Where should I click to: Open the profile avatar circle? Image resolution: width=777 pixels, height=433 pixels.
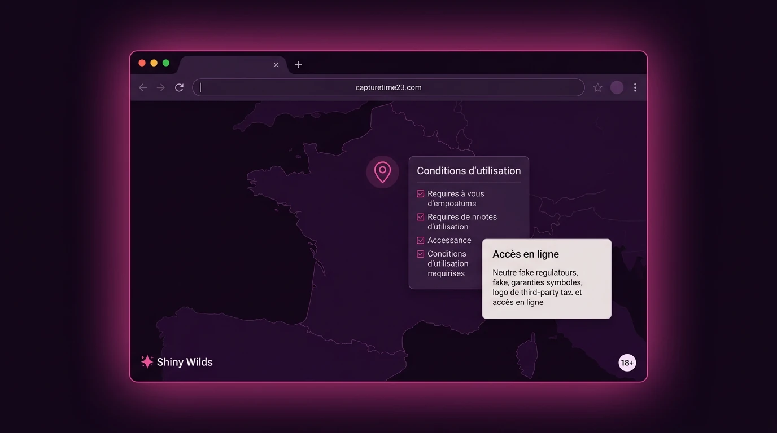tap(617, 87)
